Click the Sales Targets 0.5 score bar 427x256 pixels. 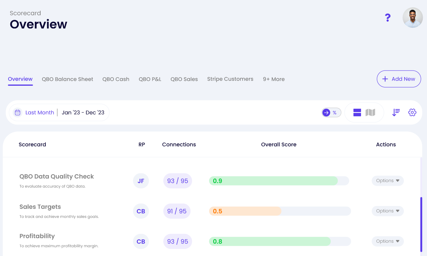click(x=245, y=211)
